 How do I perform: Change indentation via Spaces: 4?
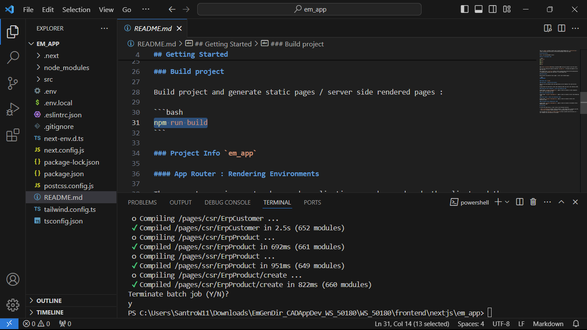471,324
